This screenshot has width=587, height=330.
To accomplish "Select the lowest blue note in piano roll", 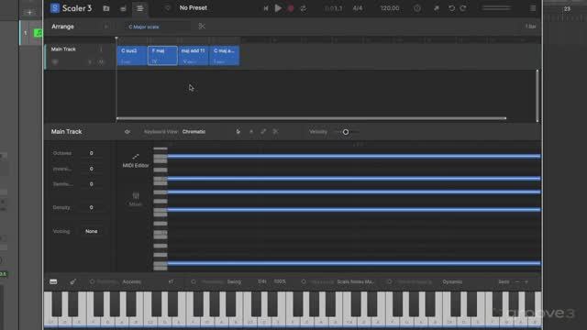I will [x=354, y=263].
